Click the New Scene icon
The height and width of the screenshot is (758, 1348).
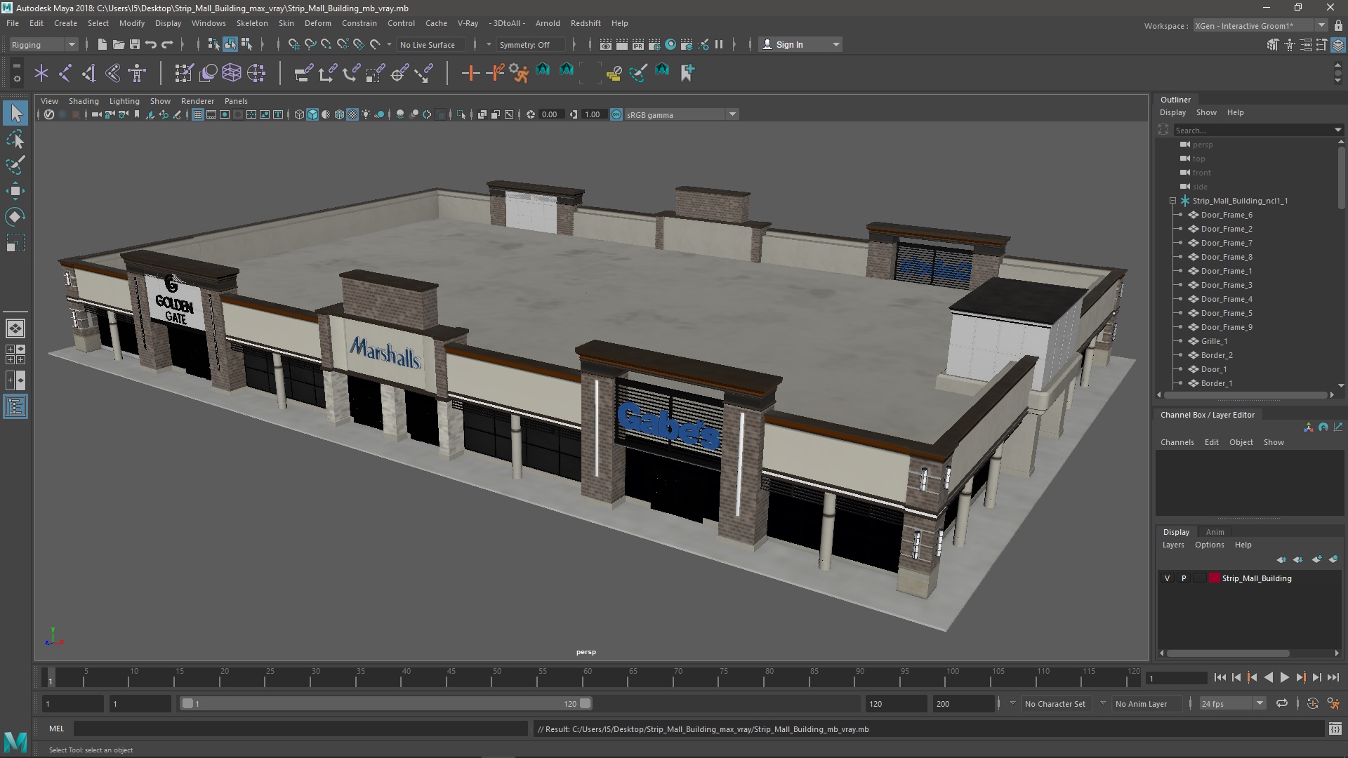pyautogui.click(x=102, y=44)
